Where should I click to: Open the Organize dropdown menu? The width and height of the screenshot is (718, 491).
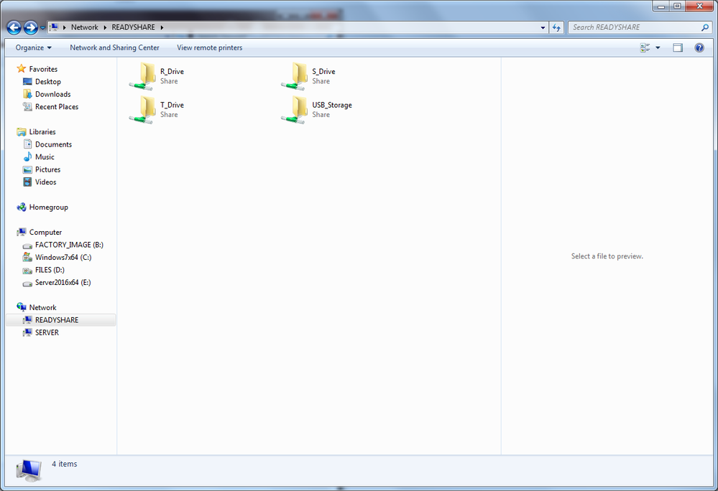[32, 47]
